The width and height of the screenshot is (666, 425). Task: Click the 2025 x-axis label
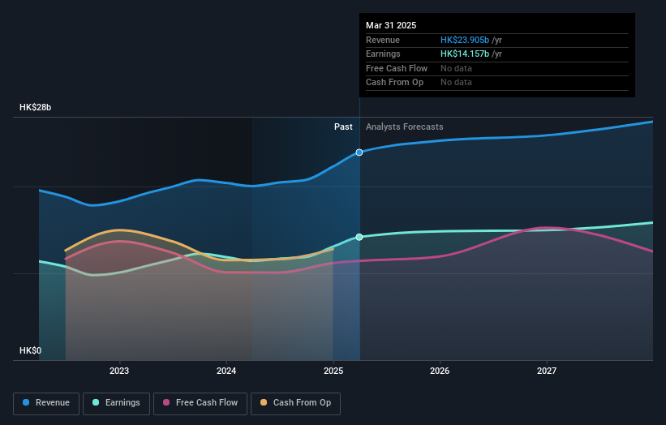(333, 371)
